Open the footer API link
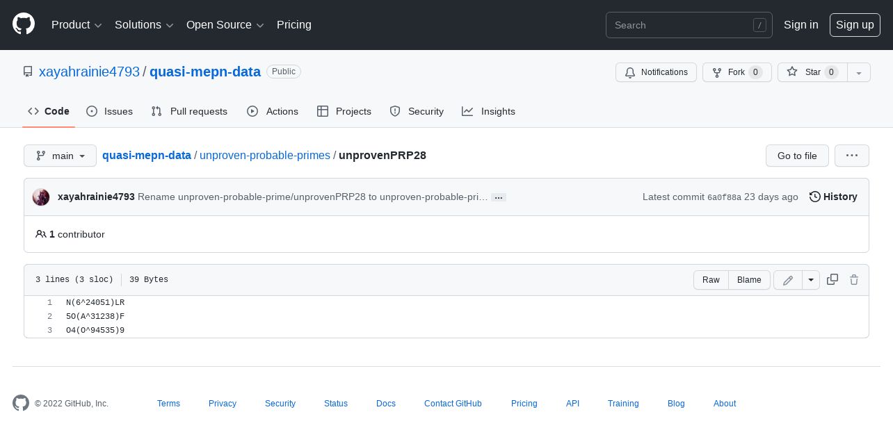 click(572, 404)
